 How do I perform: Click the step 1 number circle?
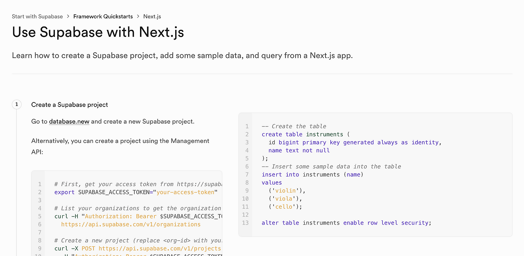[x=17, y=105]
